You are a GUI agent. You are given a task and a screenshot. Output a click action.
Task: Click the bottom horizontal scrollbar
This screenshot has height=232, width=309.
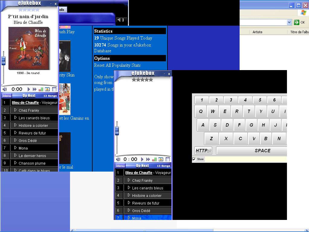pos(144,230)
